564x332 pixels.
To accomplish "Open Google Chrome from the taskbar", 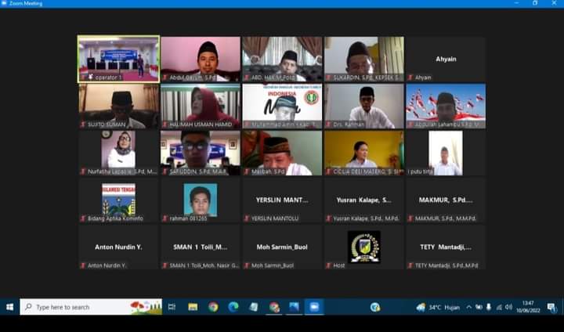I will pos(213,307).
